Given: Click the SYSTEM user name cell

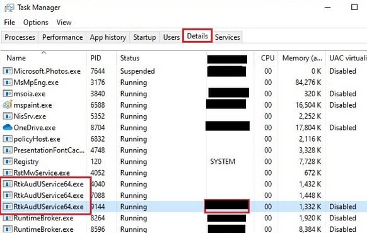Looking at the screenshot, I should pos(223,161).
